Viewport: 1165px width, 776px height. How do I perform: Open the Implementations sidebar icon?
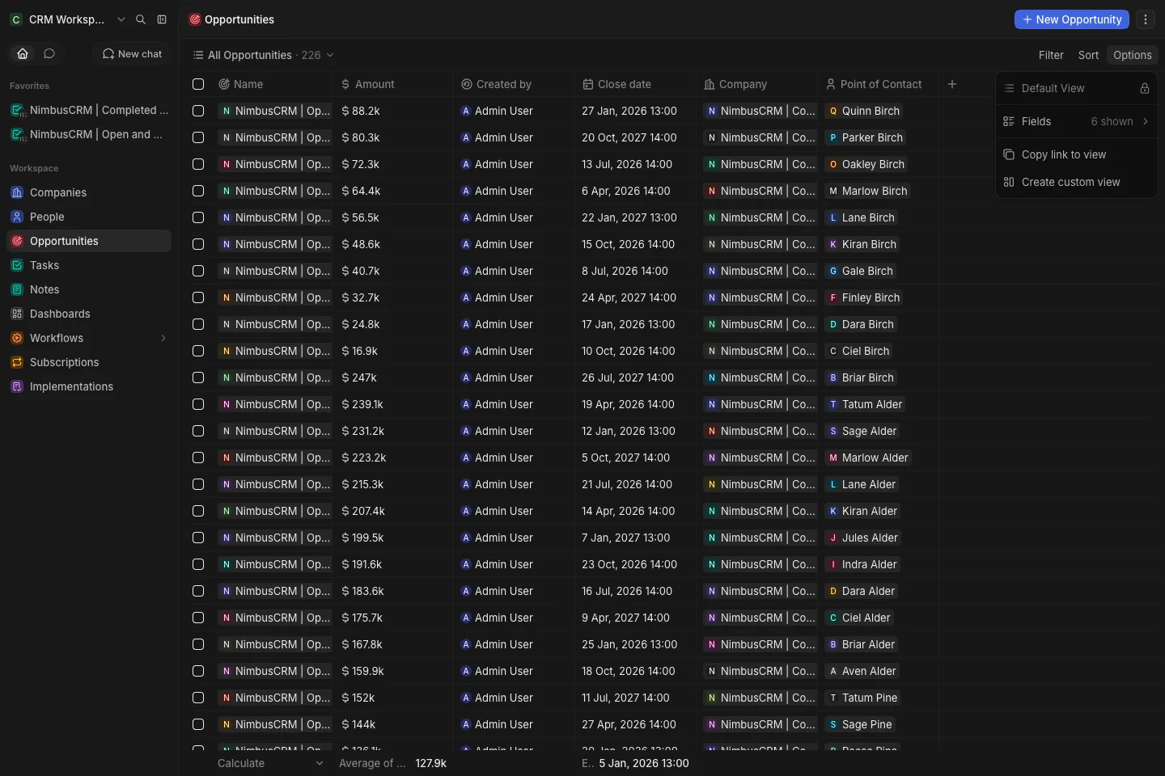click(x=17, y=386)
